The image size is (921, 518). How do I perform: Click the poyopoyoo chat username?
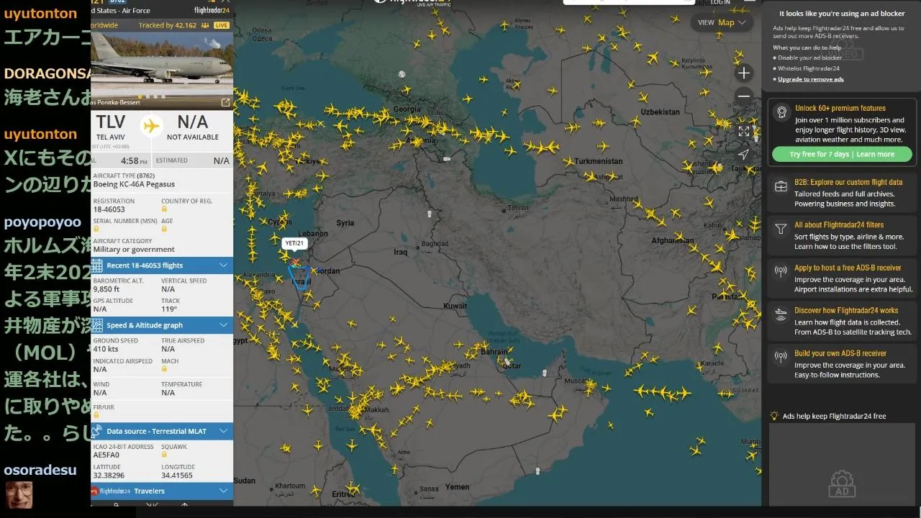pyautogui.click(x=42, y=222)
